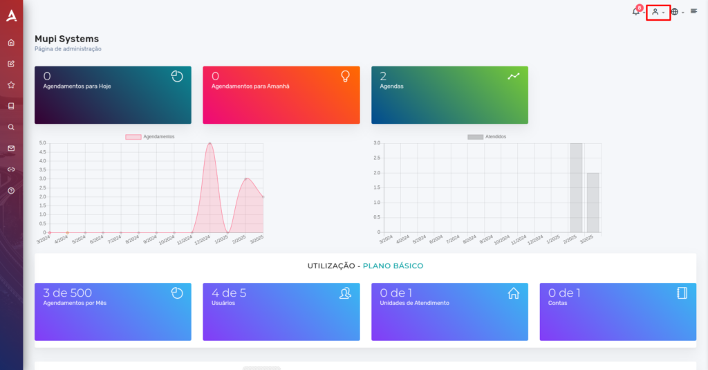Screen dimensions: 708x370
Task: Toggle the hamburger menu at top right
Action: coord(694,11)
